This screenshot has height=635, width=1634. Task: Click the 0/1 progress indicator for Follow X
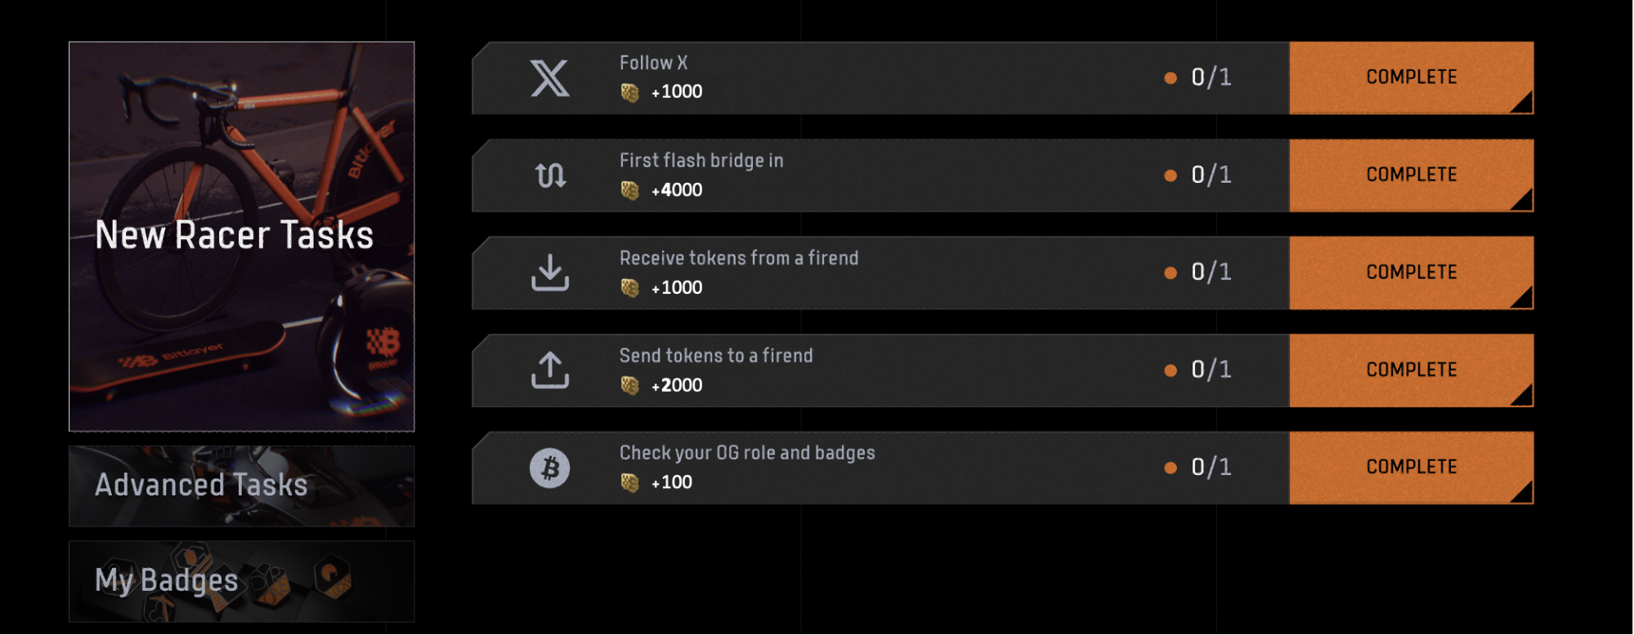pyautogui.click(x=1211, y=78)
